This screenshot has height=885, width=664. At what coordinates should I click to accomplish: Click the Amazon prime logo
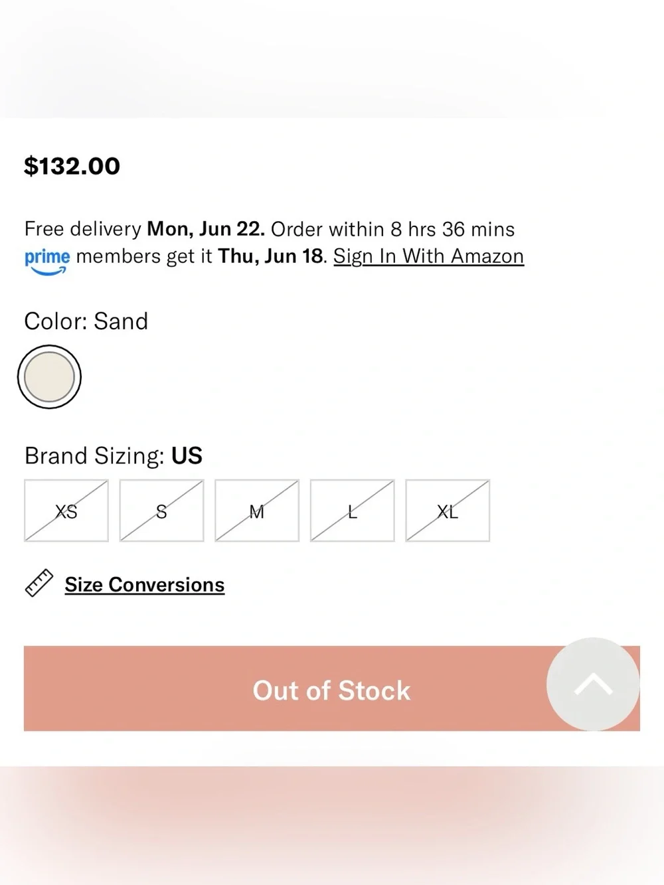tap(47, 260)
